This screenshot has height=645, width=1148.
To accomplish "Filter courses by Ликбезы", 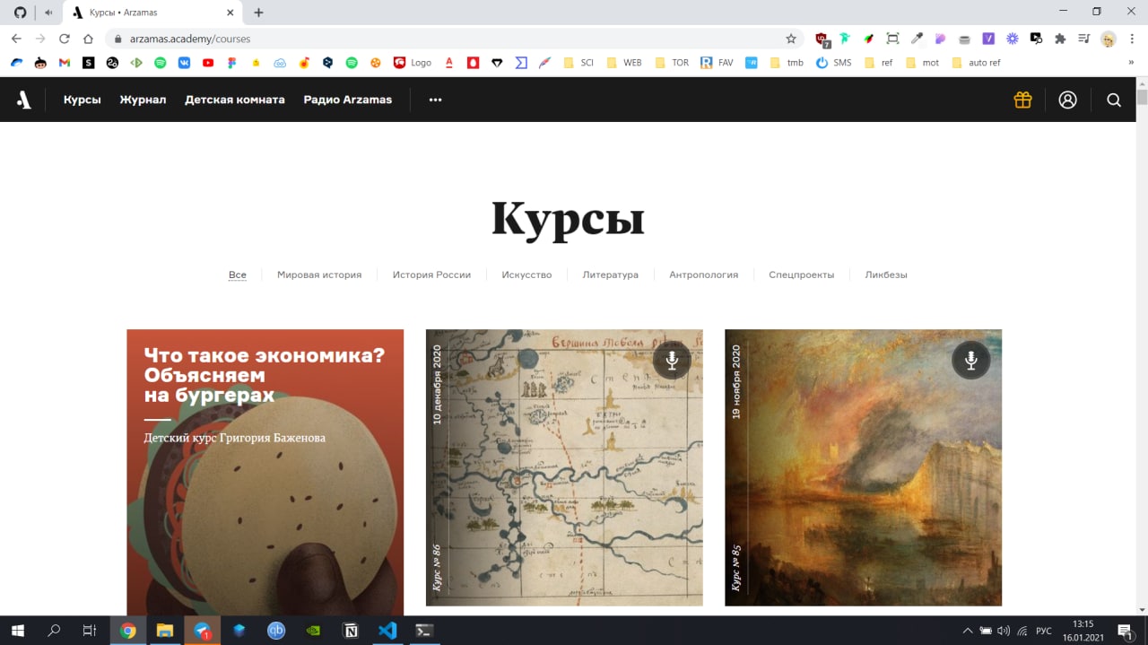I will coord(886,275).
